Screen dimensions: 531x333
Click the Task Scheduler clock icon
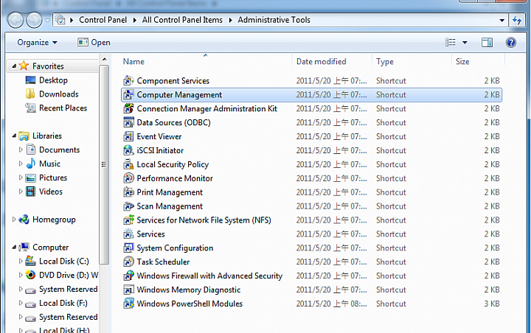pos(128,262)
